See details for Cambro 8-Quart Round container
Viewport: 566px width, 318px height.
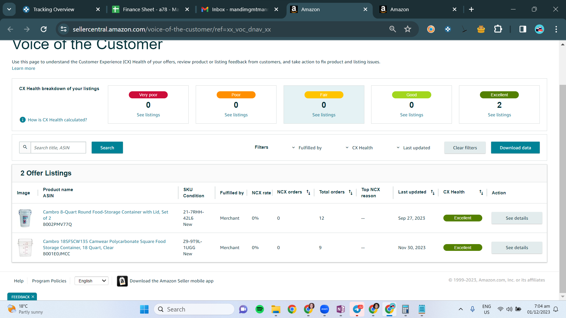tap(517, 218)
